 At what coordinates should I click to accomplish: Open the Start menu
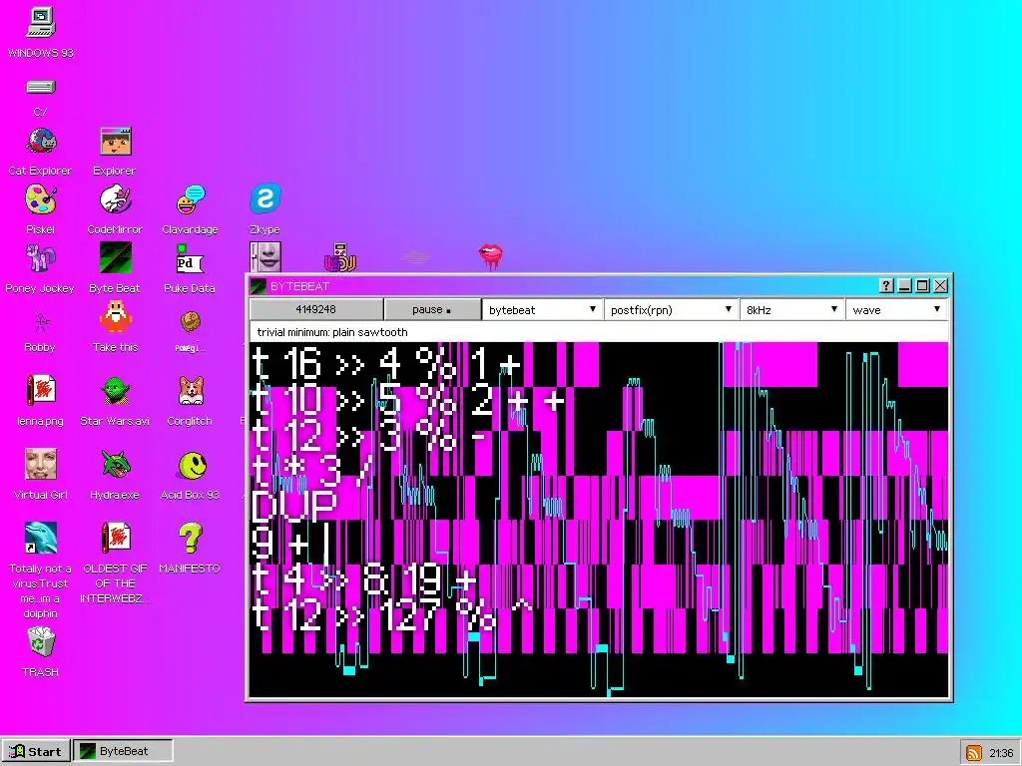point(36,751)
